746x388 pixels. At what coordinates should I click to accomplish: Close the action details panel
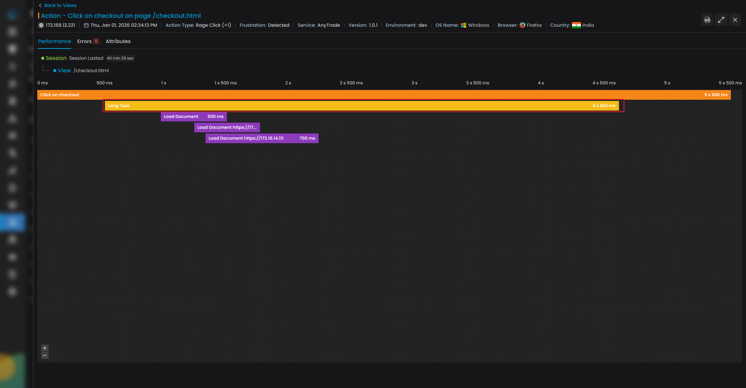point(735,20)
